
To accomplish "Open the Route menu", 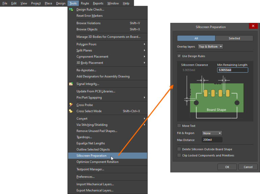I will click(x=85, y=3).
